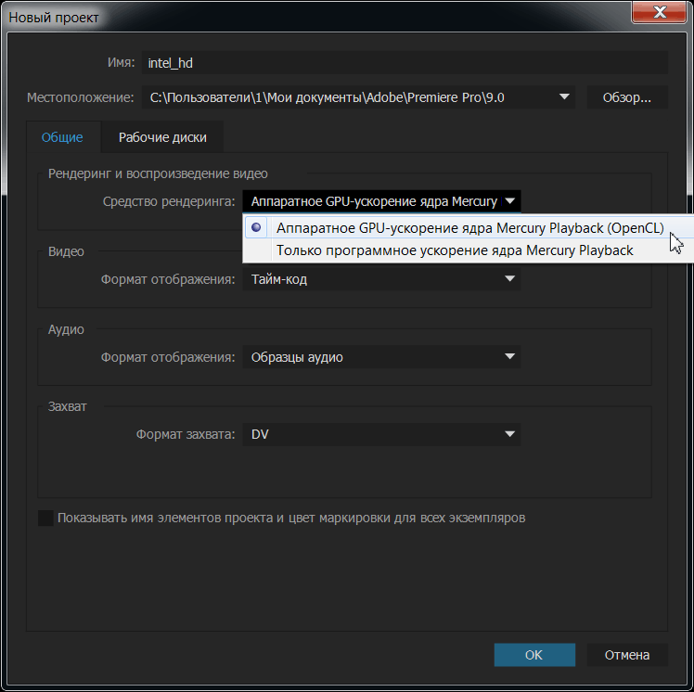694x692 pixels.
Task: Switch to the Рабочие диски tab
Action: 162,137
